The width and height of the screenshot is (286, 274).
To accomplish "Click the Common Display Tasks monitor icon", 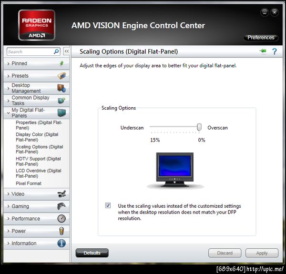I will (61, 100).
